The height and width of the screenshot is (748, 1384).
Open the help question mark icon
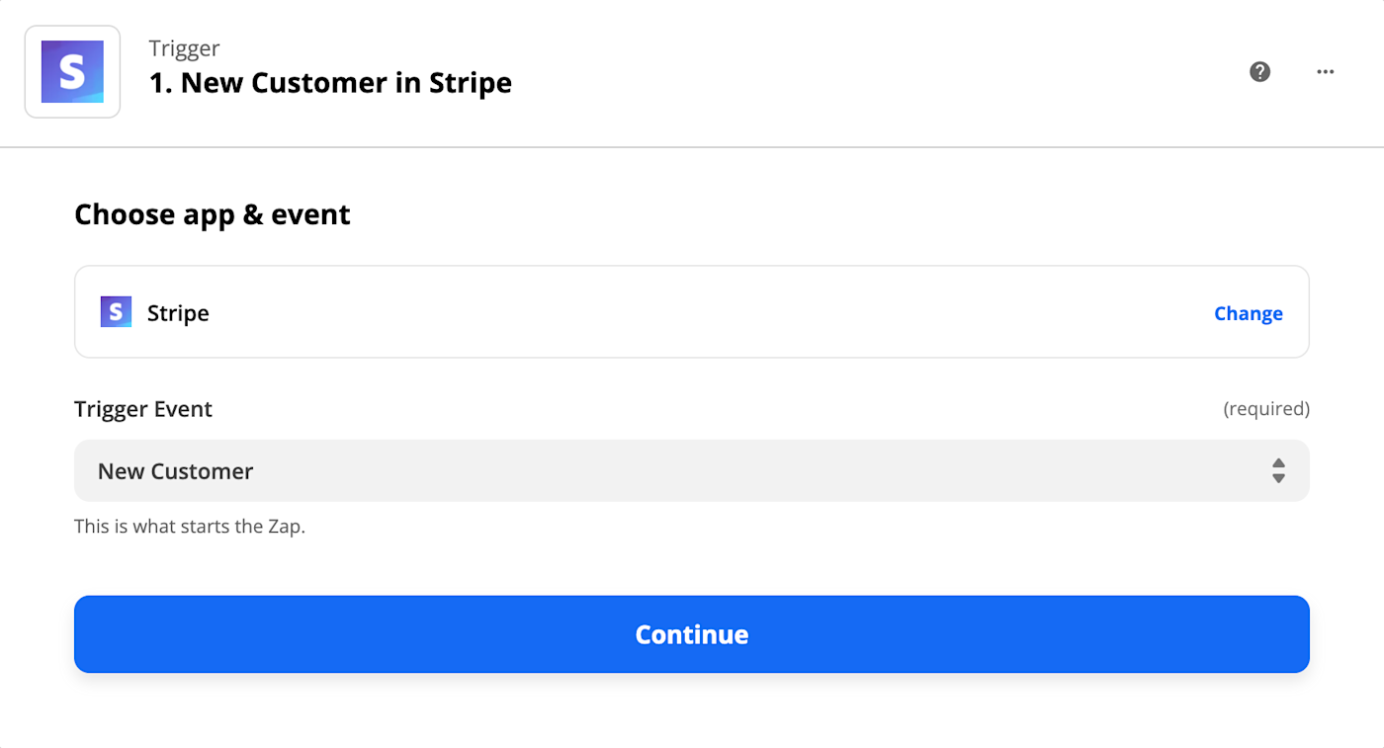click(1259, 72)
